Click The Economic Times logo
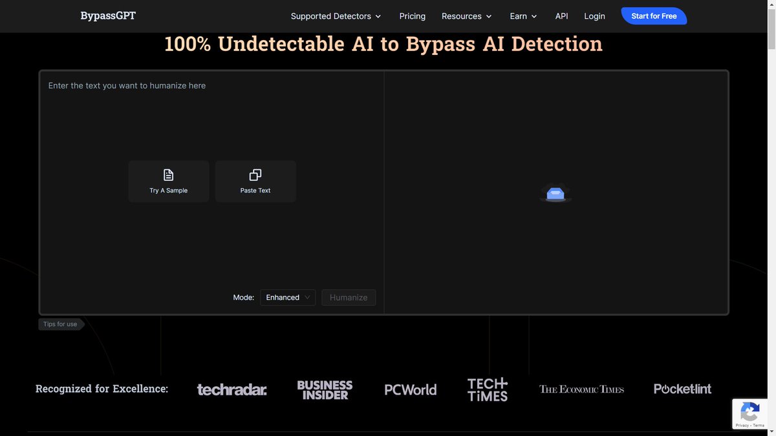Viewport: 776px width, 436px height. (x=582, y=389)
